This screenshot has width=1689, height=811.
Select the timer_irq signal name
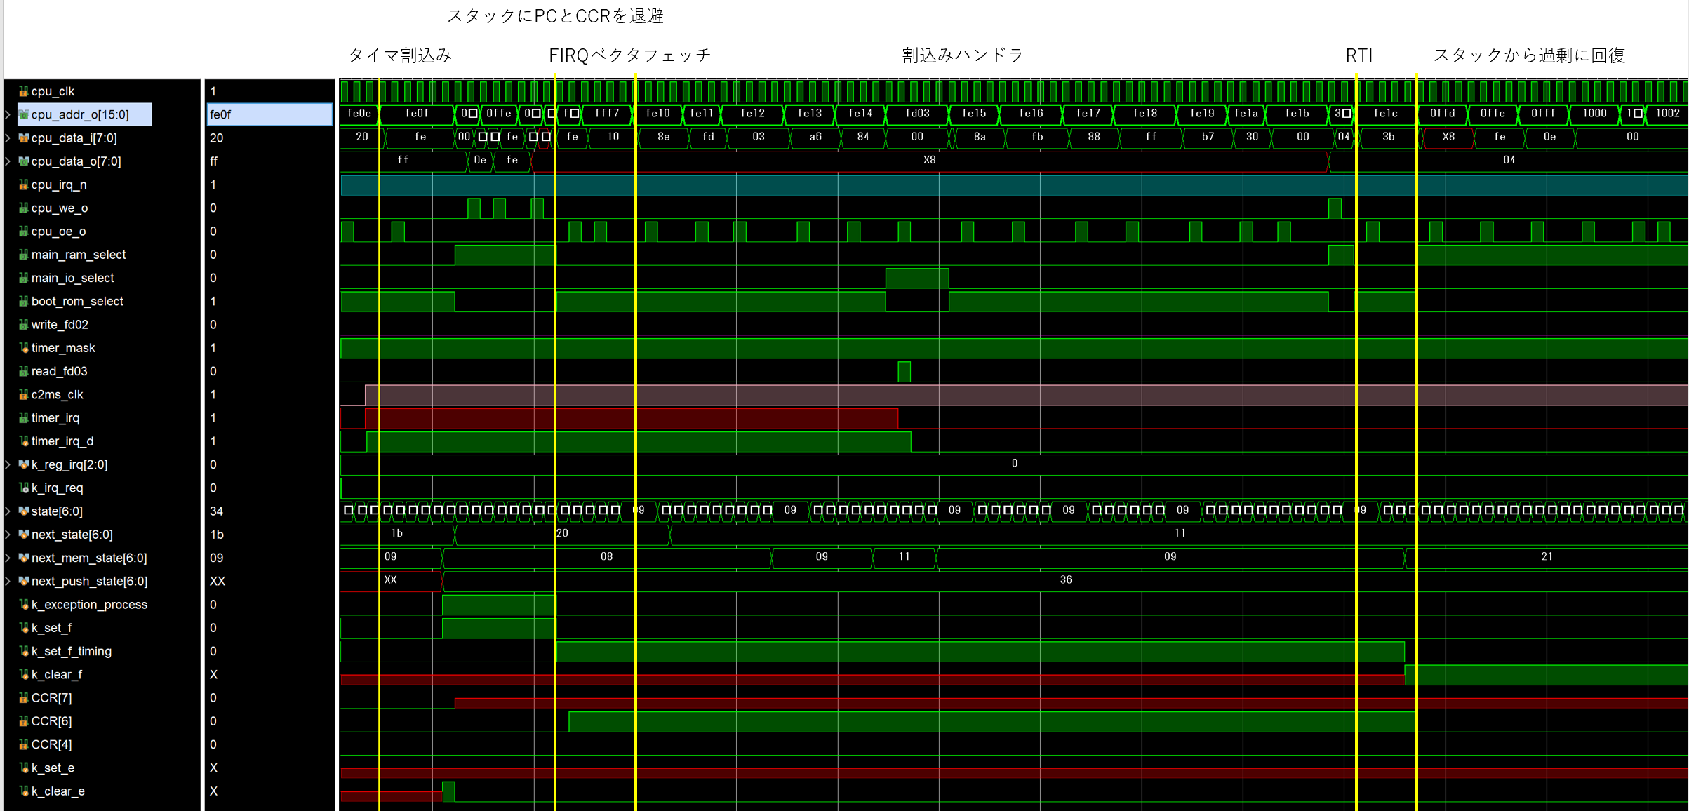[x=55, y=418]
